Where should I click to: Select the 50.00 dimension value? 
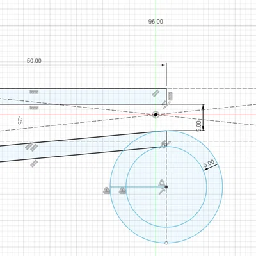34,61
